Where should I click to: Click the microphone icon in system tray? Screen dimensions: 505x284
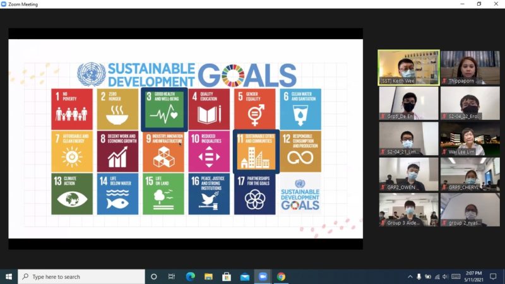click(419, 276)
